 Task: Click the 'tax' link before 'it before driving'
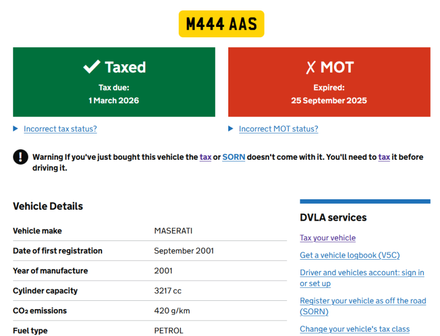(384, 157)
